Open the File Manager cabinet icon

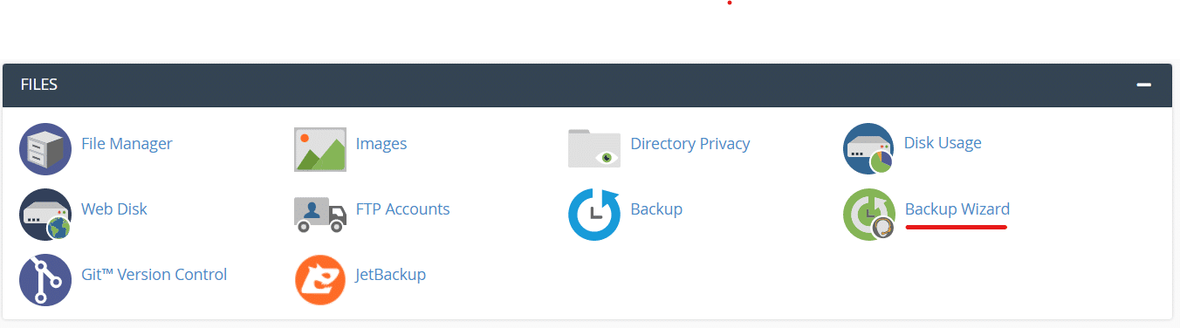point(45,149)
